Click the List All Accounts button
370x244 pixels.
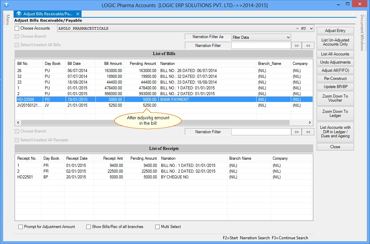[335, 54]
